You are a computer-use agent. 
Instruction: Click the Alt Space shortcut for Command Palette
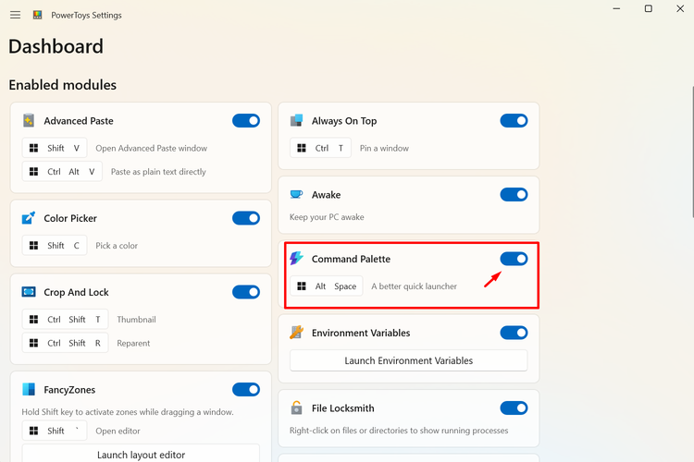[x=327, y=286]
